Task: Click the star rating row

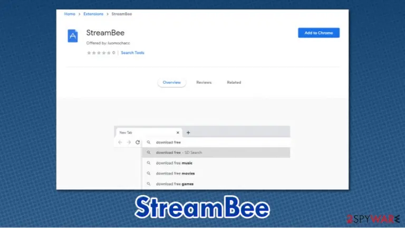Action: tap(99, 53)
